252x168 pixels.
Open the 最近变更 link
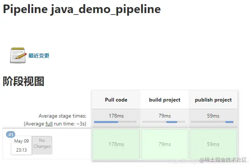(x=39, y=56)
